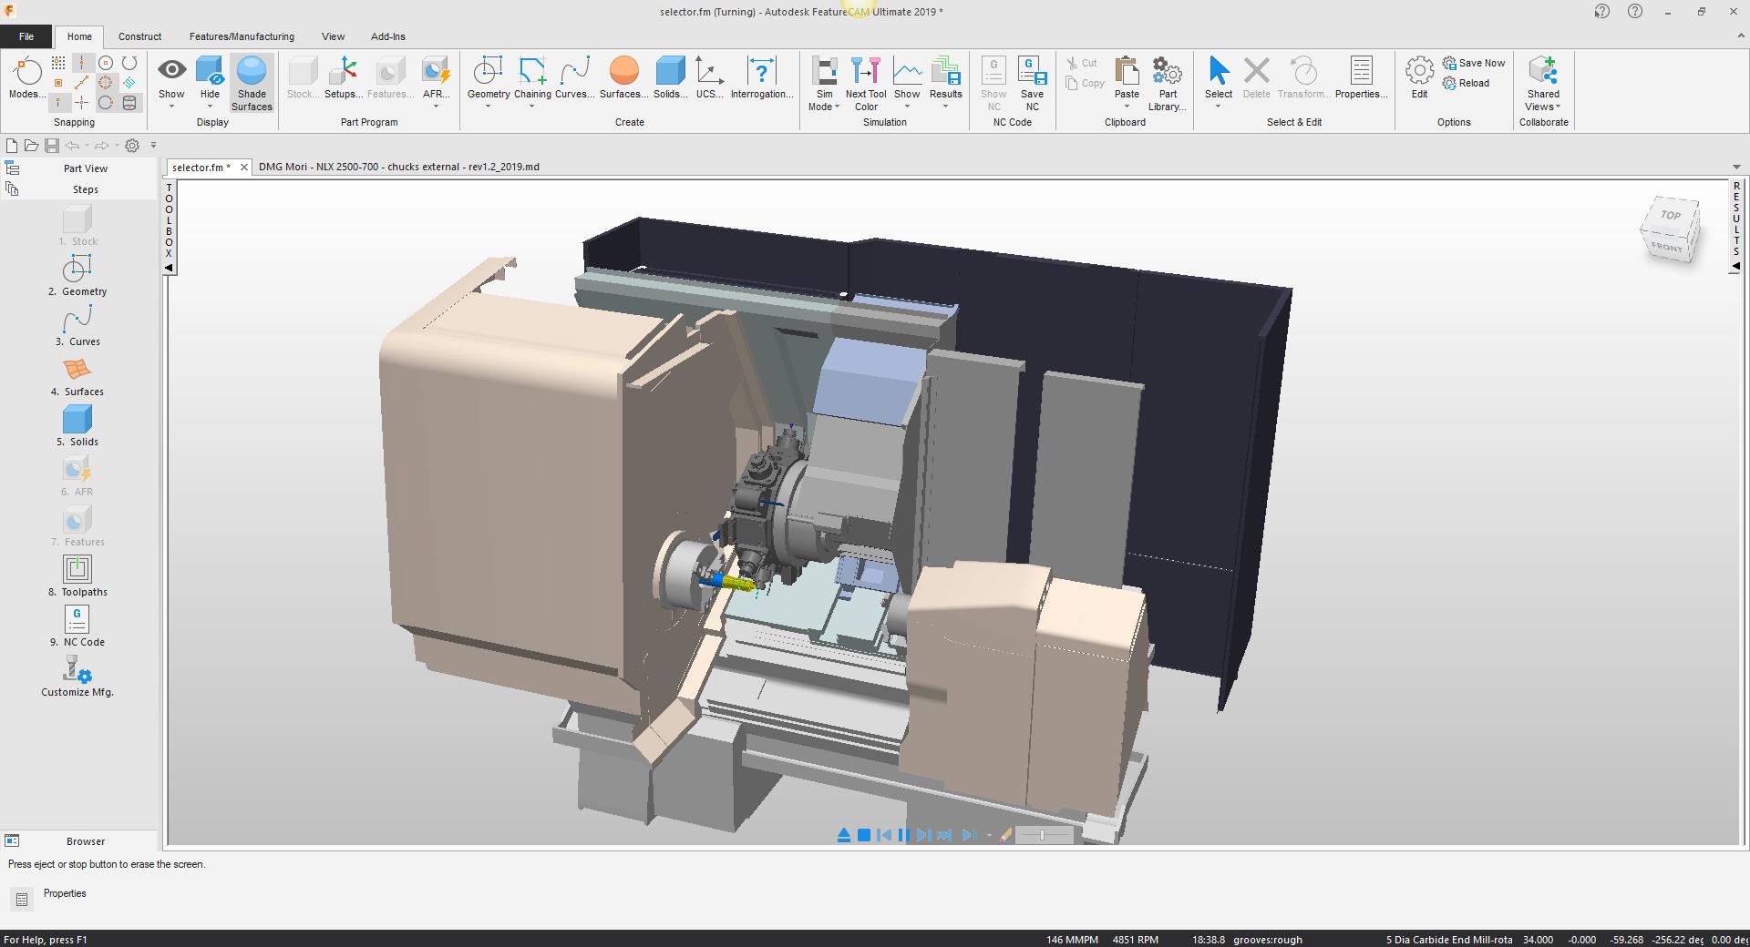Screen dimensions: 1750x947
Task: Open Shared Views
Action: (1543, 84)
